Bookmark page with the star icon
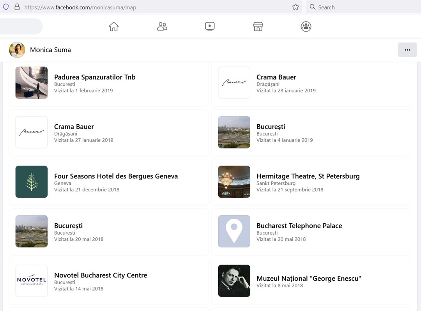The image size is (421, 311). pyautogui.click(x=295, y=7)
